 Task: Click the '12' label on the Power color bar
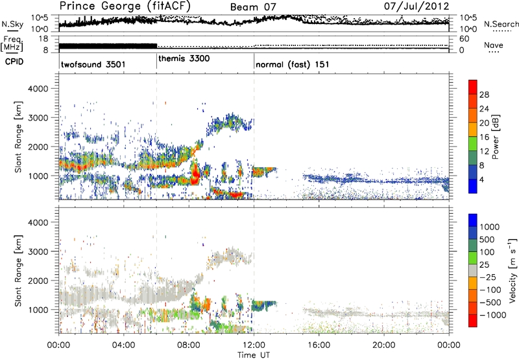(x=484, y=152)
